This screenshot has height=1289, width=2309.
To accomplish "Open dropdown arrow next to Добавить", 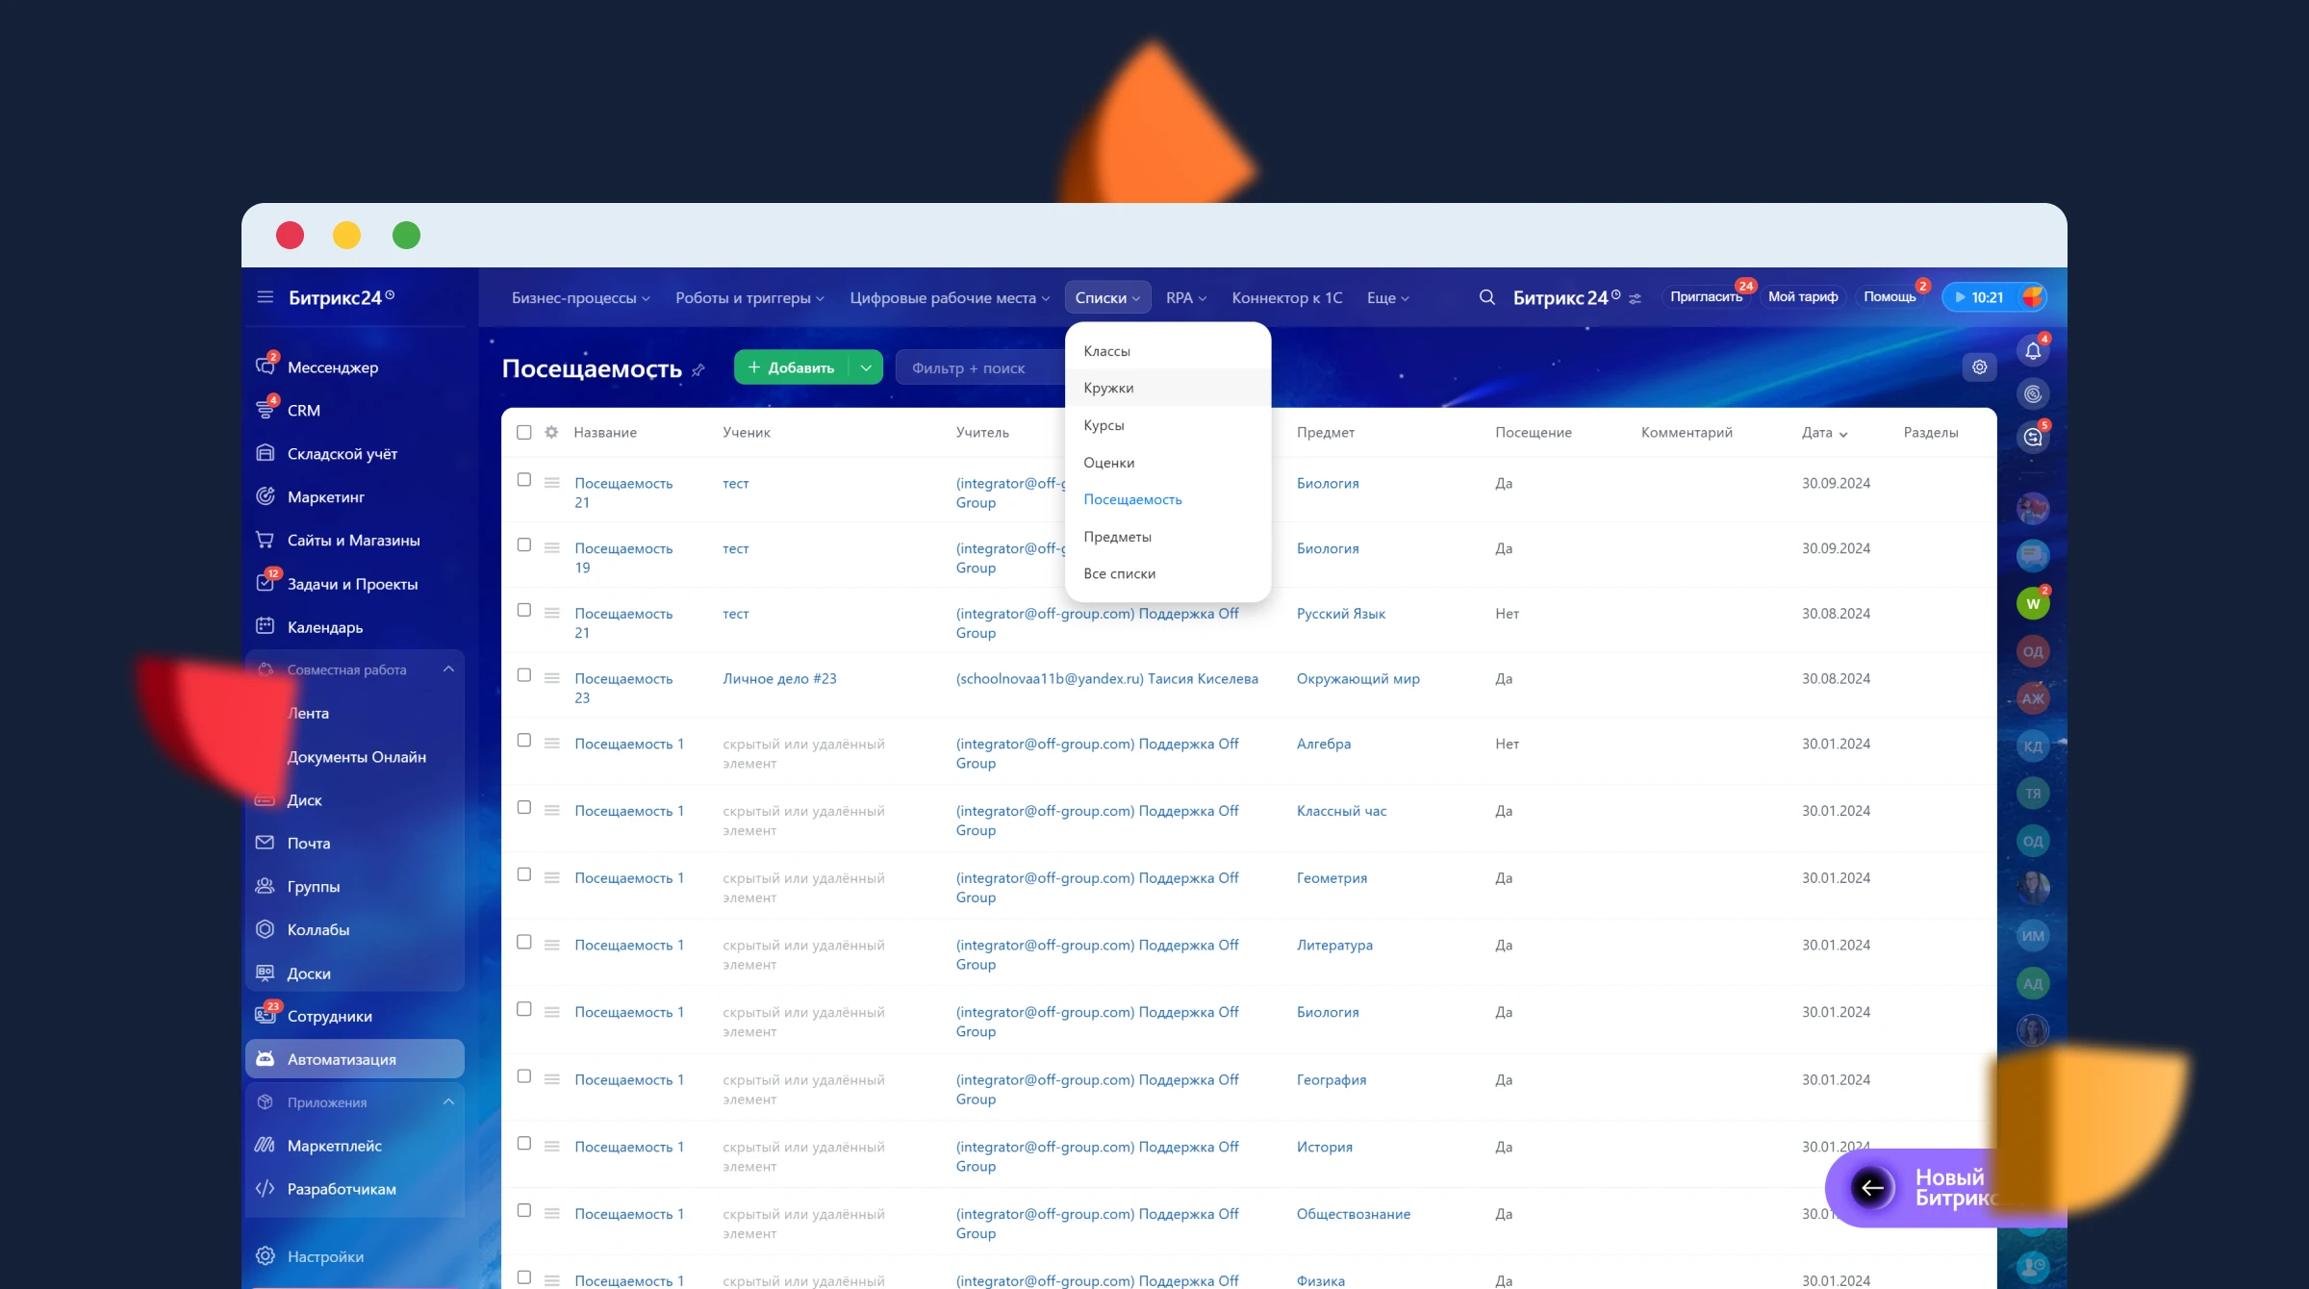I will [866, 367].
